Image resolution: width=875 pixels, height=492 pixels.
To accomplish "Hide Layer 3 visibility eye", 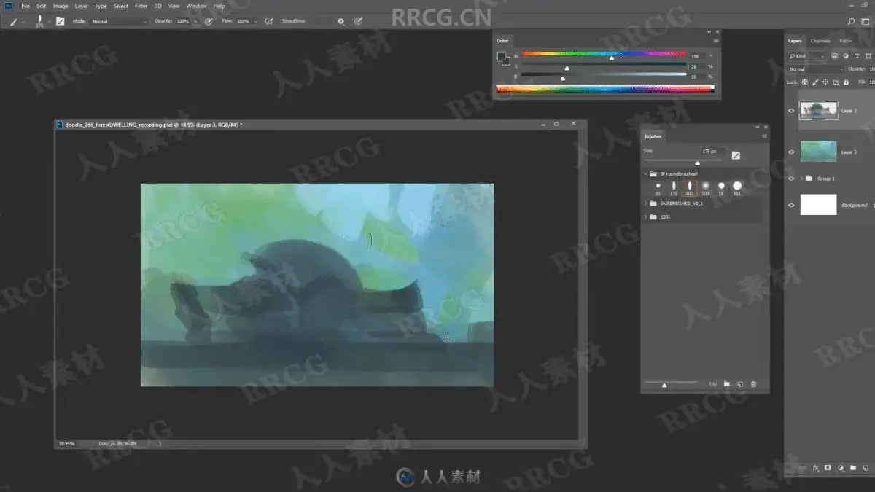I will coord(792,111).
